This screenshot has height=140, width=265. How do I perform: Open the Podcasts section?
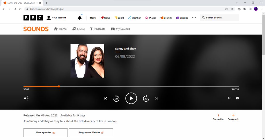coord(98,29)
